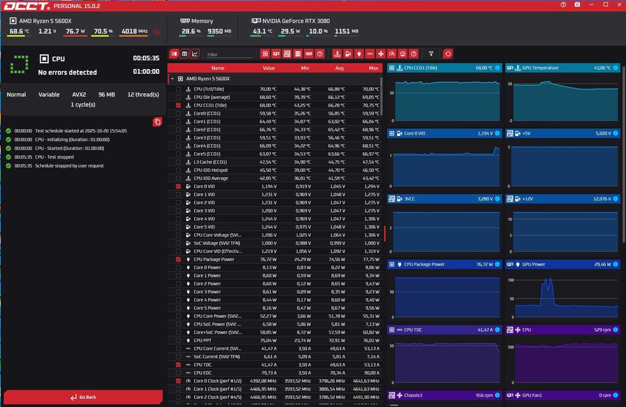This screenshot has height=407, width=626.
Task: Sort sensors by the Max column
Action: [x=373, y=68]
